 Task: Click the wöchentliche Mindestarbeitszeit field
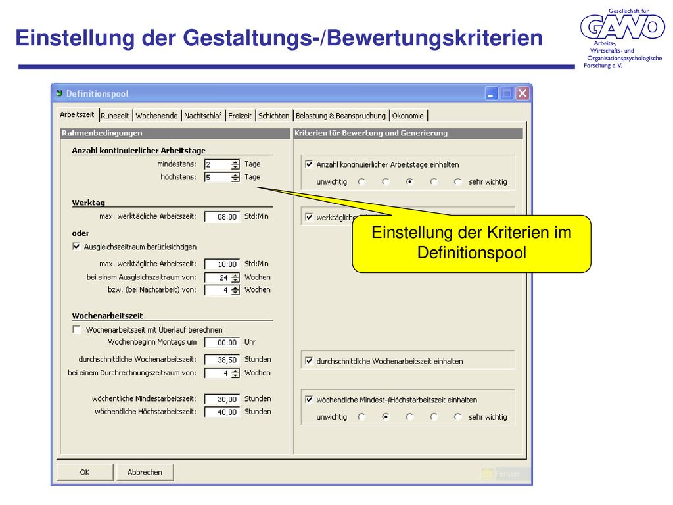(x=222, y=399)
